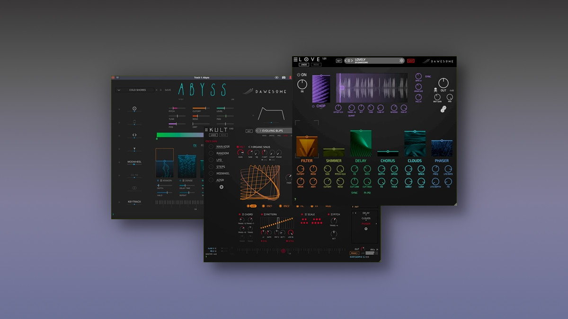Open the LOVE plugin hamburger menu
Viewport: 568px width, 319px height.
coord(296,60)
